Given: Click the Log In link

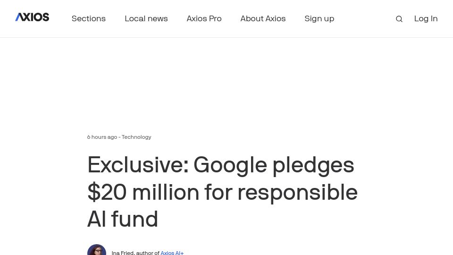Looking at the screenshot, I should [426, 19].
